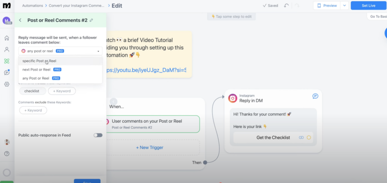The width and height of the screenshot is (387, 183).
Task: Choose specific Post or Reel option
Action: pyautogui.click(x=60, y=61)
